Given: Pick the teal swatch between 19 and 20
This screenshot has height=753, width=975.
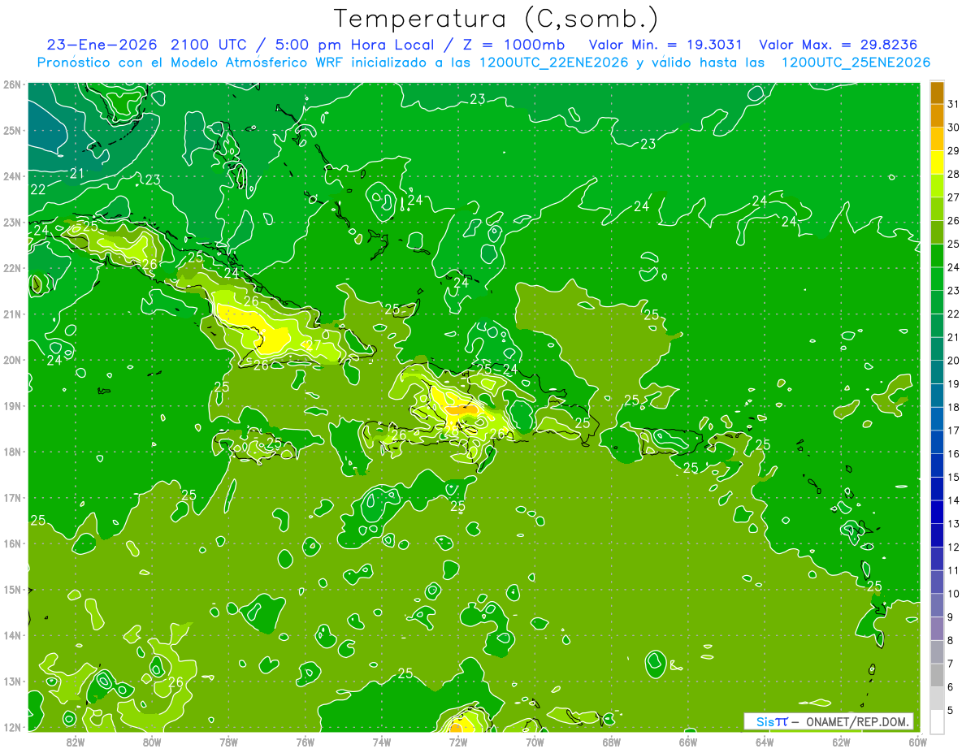Looking at the screenshot, I should pyautogui.click(x=937, y=372).
